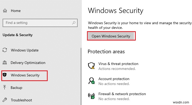
Task: Click the Troubleshoot wrench icon
Action: tap(5, 100)
